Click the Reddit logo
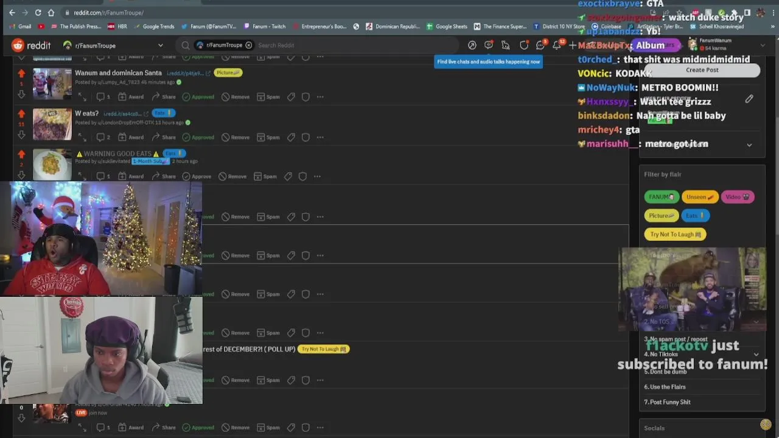 pos(32,45)
